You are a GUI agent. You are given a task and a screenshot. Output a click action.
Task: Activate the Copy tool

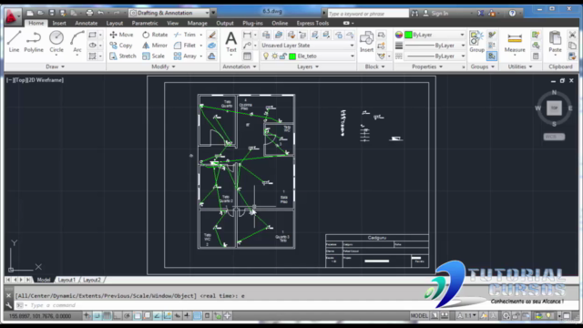tap(121, 46)
